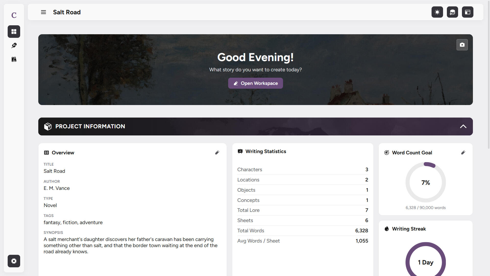Toggle light/dark theme sun icon
Screen dimensions: 490x276
pos(437,12)
